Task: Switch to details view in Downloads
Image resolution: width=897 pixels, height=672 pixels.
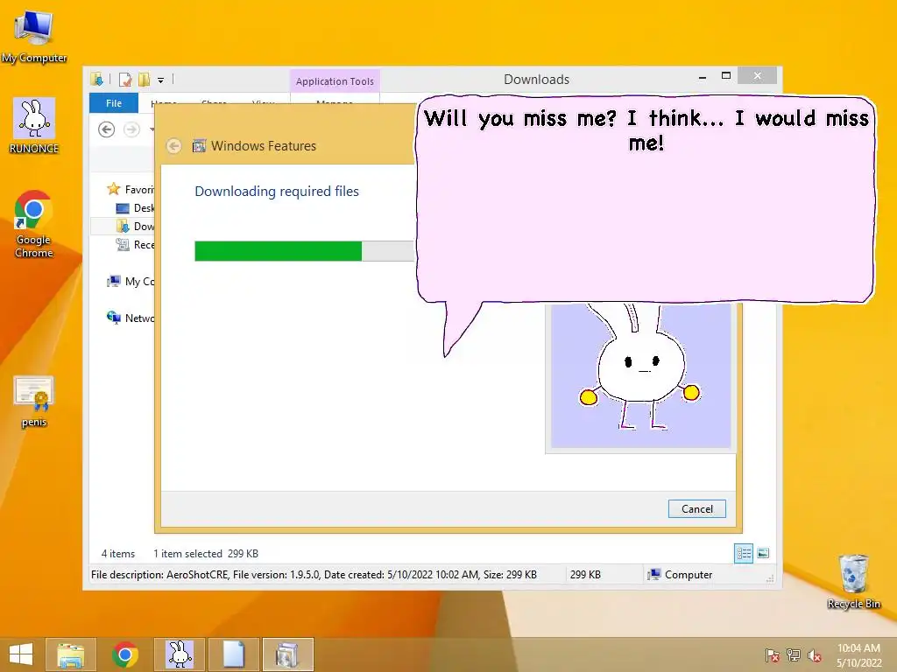Action: pos(744,553)
